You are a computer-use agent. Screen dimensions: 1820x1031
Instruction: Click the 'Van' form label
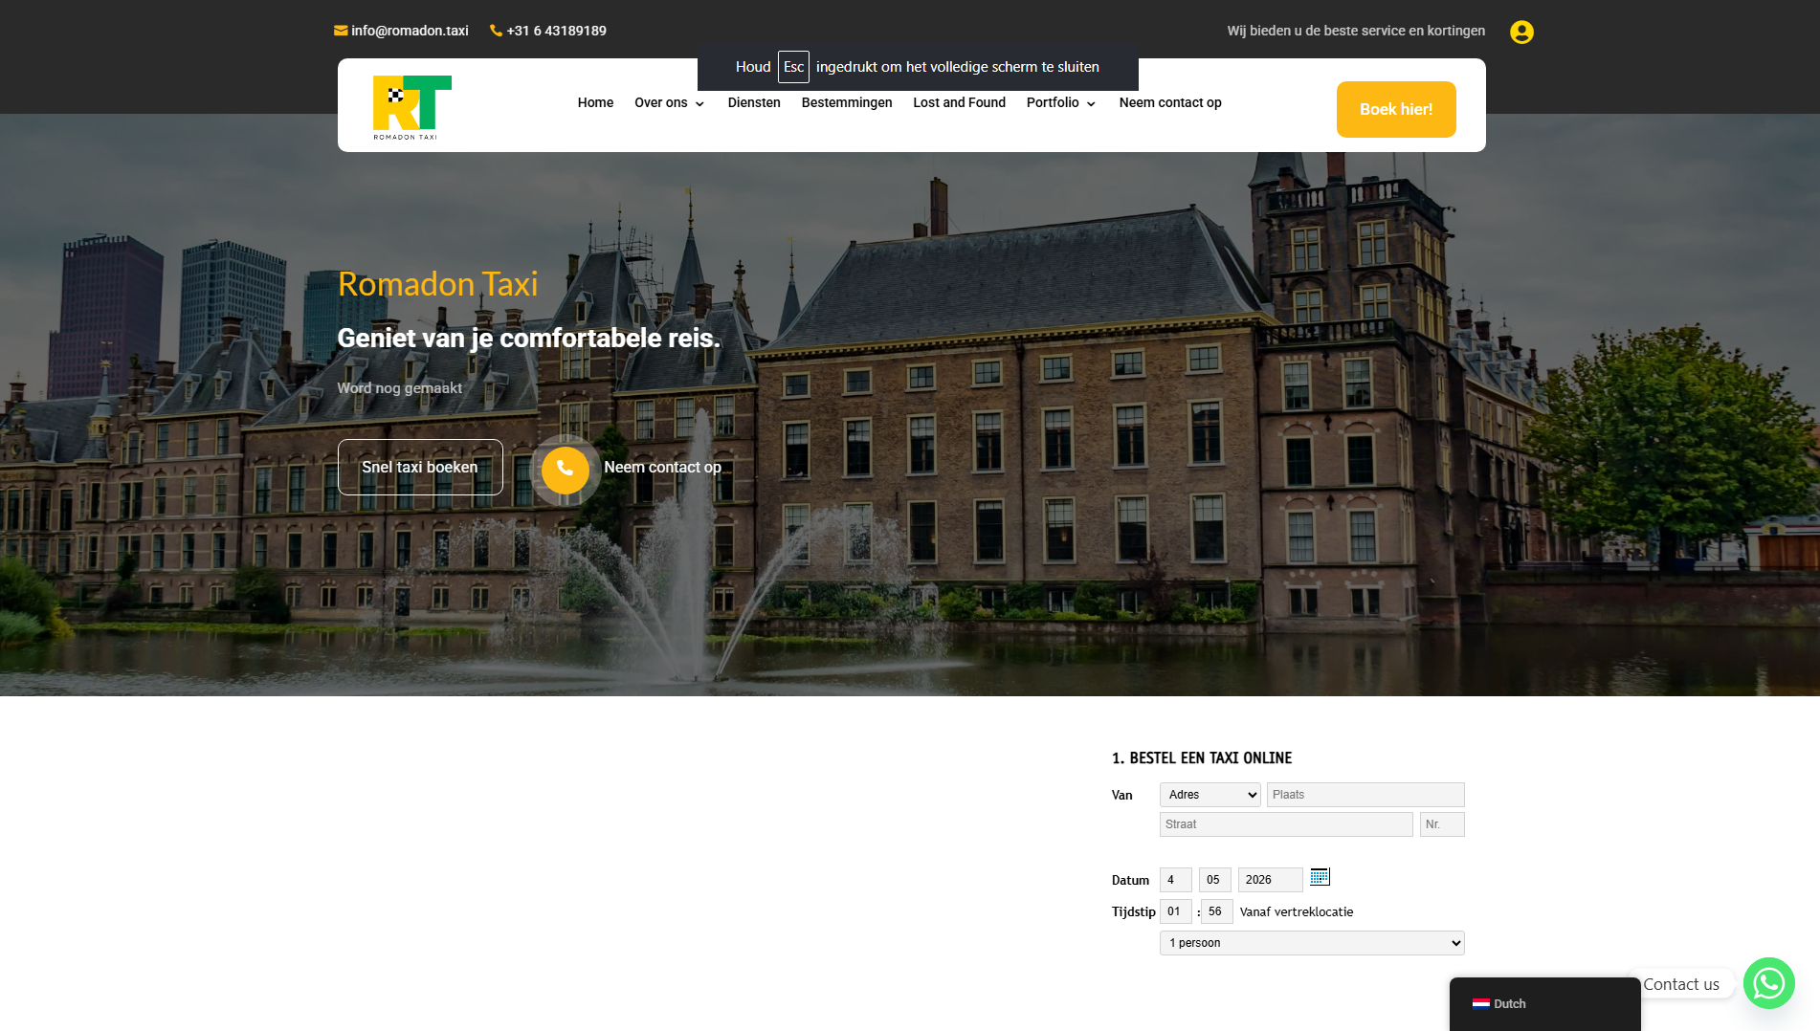click(x=1121, y=796)
